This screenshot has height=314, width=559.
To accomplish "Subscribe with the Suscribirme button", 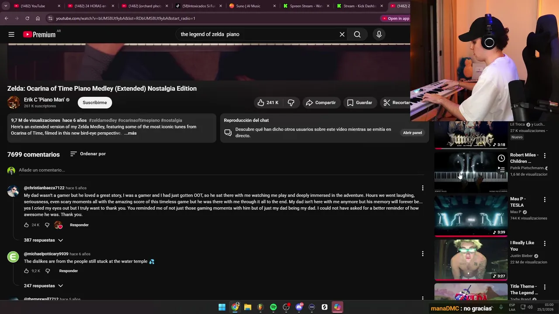I will coord(95,102).
